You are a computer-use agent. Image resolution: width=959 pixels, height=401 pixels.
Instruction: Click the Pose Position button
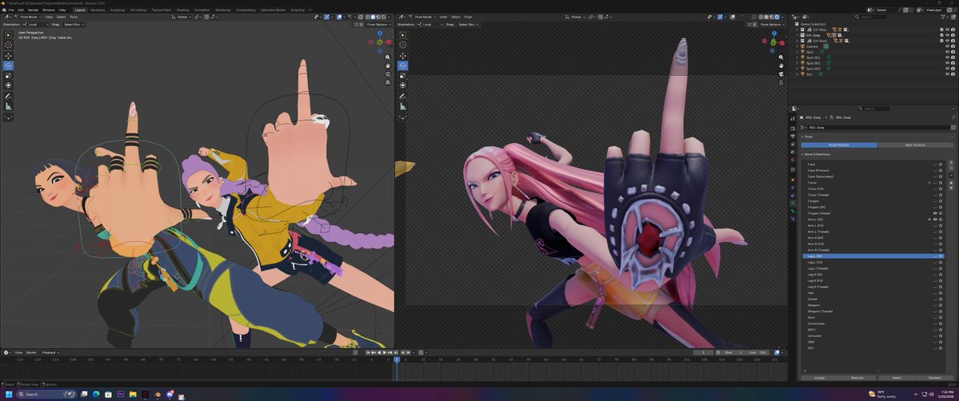pyautogui.click(x=839, y=145)
